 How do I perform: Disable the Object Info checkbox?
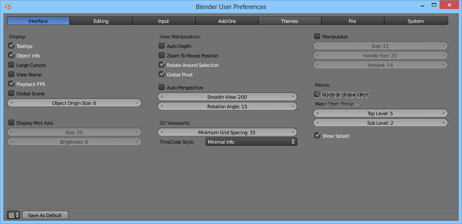click(x=11, y=56)
